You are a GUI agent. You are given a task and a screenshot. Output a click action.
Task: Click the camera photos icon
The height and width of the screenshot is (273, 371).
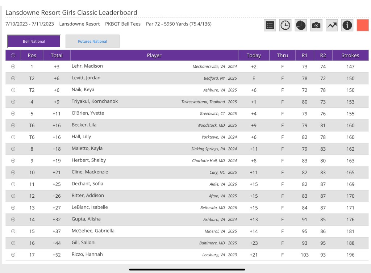(316, 25)
